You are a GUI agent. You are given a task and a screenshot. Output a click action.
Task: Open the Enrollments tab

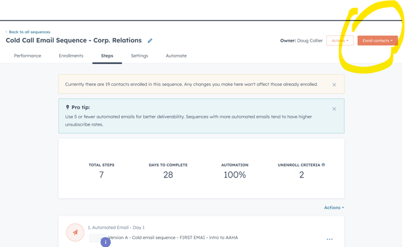click(71, 56)
